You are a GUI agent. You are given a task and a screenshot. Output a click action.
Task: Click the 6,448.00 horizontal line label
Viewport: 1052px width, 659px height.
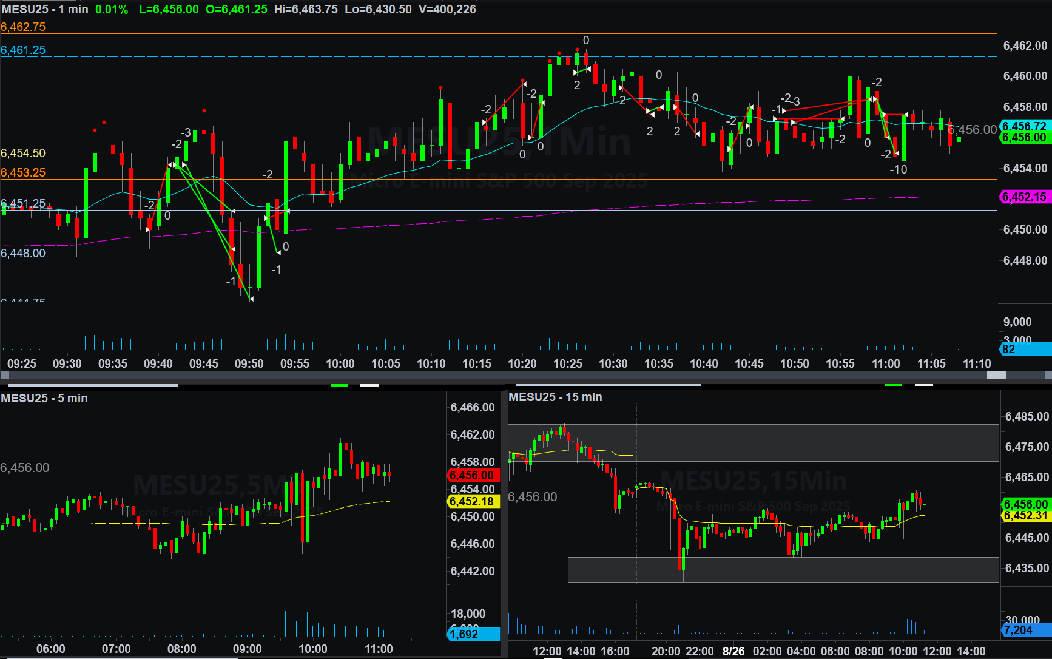point(23,254)
